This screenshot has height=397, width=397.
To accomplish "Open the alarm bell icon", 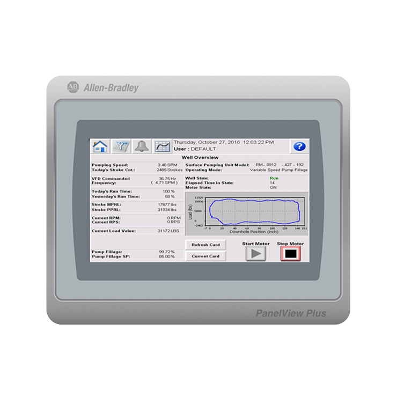I will pyautogui.click(x=142, y=146).
